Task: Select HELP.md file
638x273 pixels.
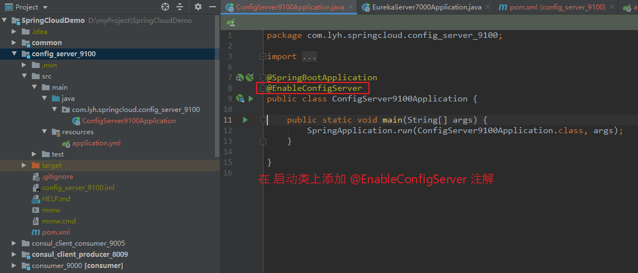Action: [56, 199]
